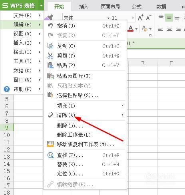Choose 删除工作表(L) menu entry
Screen dimensions: 185x195
click(85, 135)
